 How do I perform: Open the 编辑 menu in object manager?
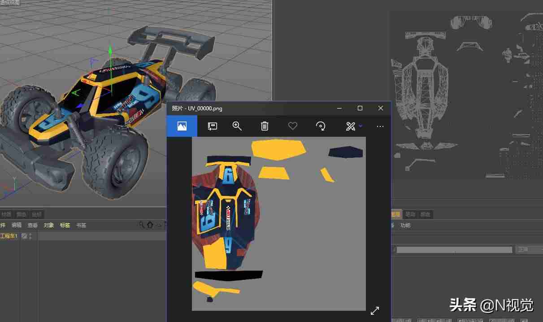coord(17,225)
